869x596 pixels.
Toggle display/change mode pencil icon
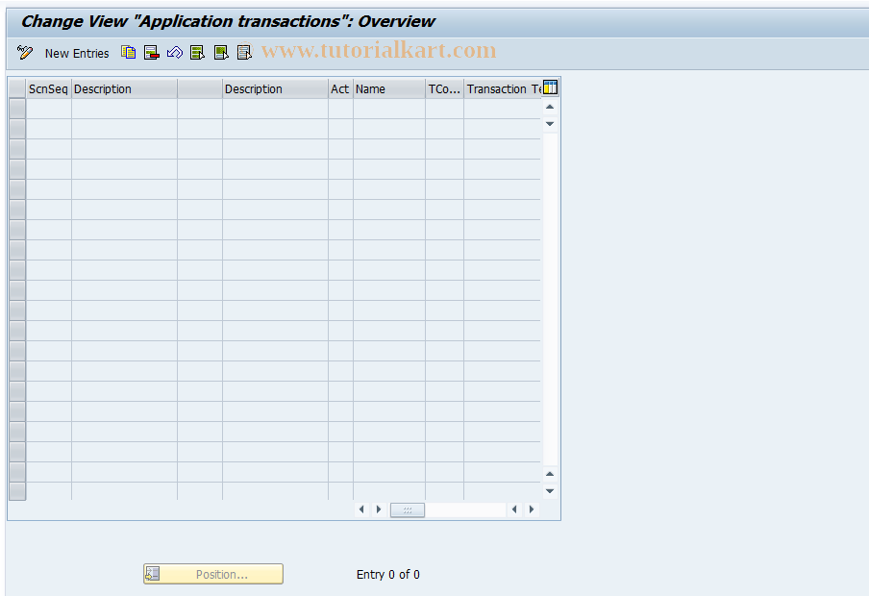[x=25, y=53]
